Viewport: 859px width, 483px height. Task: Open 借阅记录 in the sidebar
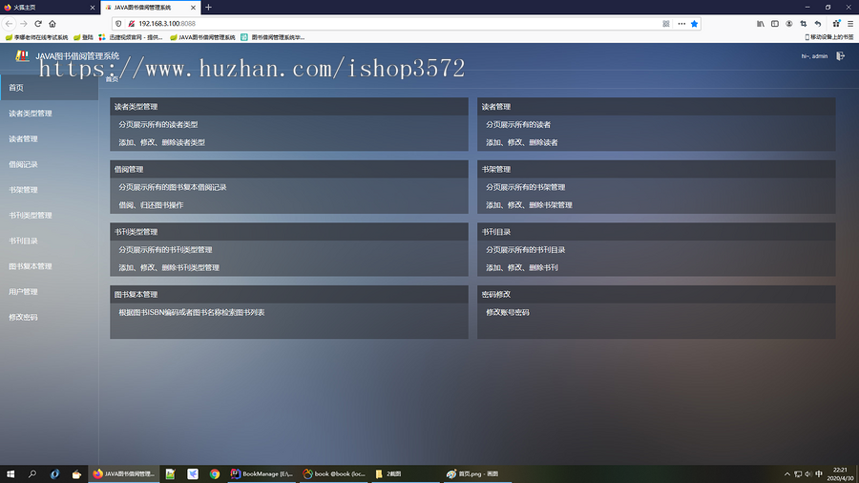pyautogui.click(x=50, y=164)
